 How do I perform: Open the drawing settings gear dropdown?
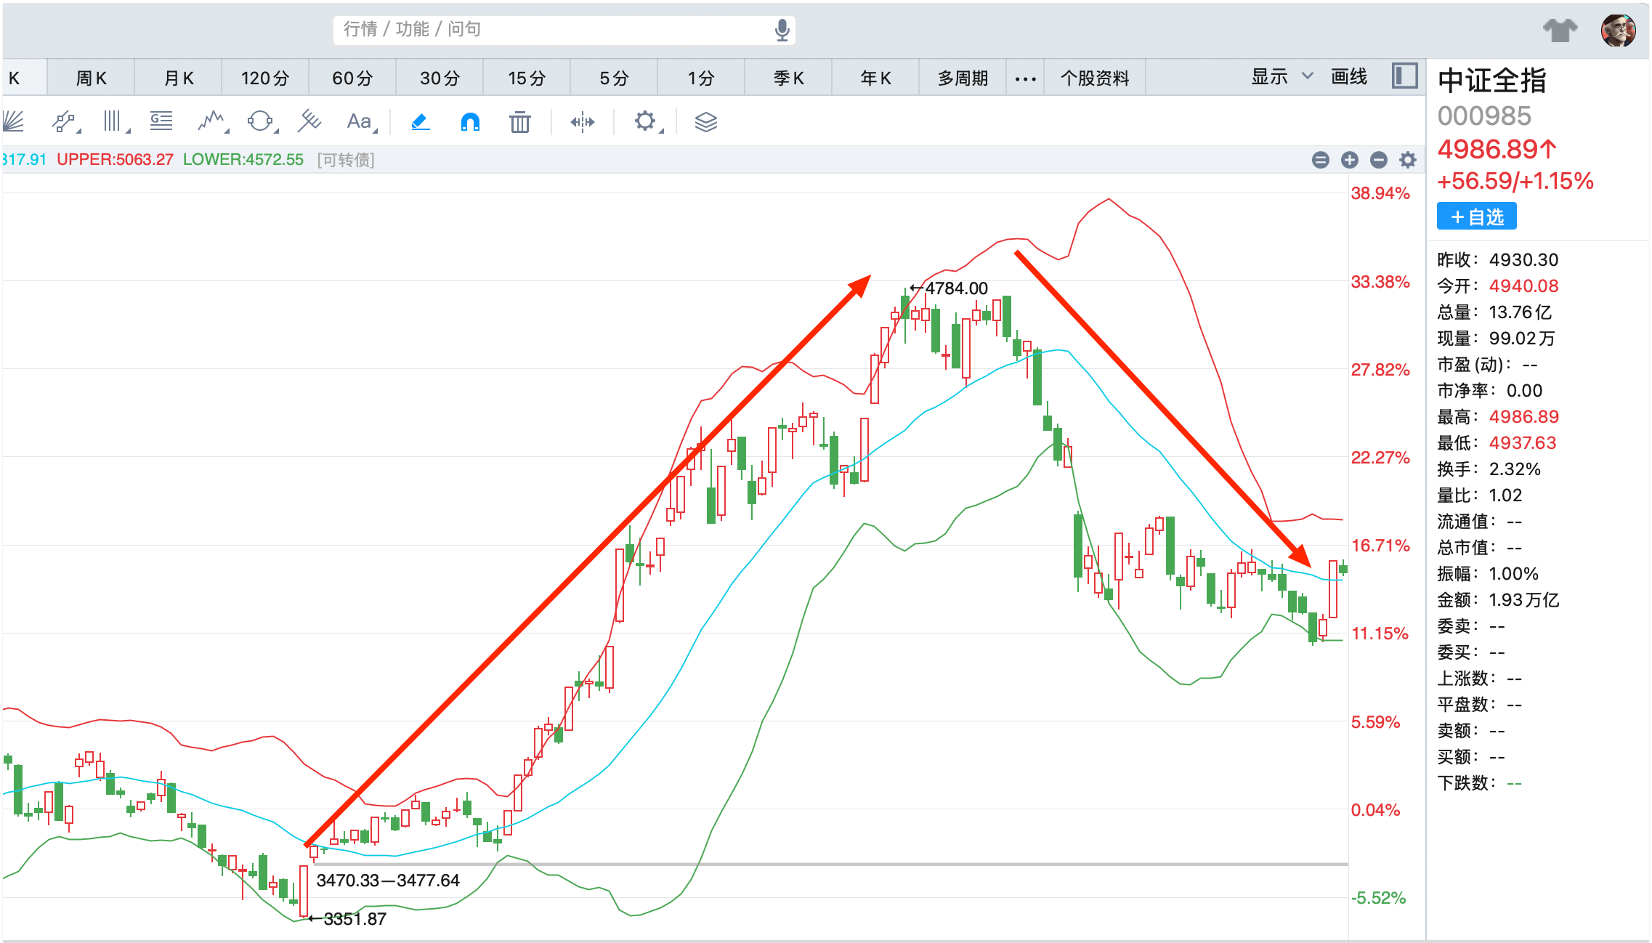[x=646, y=121]
